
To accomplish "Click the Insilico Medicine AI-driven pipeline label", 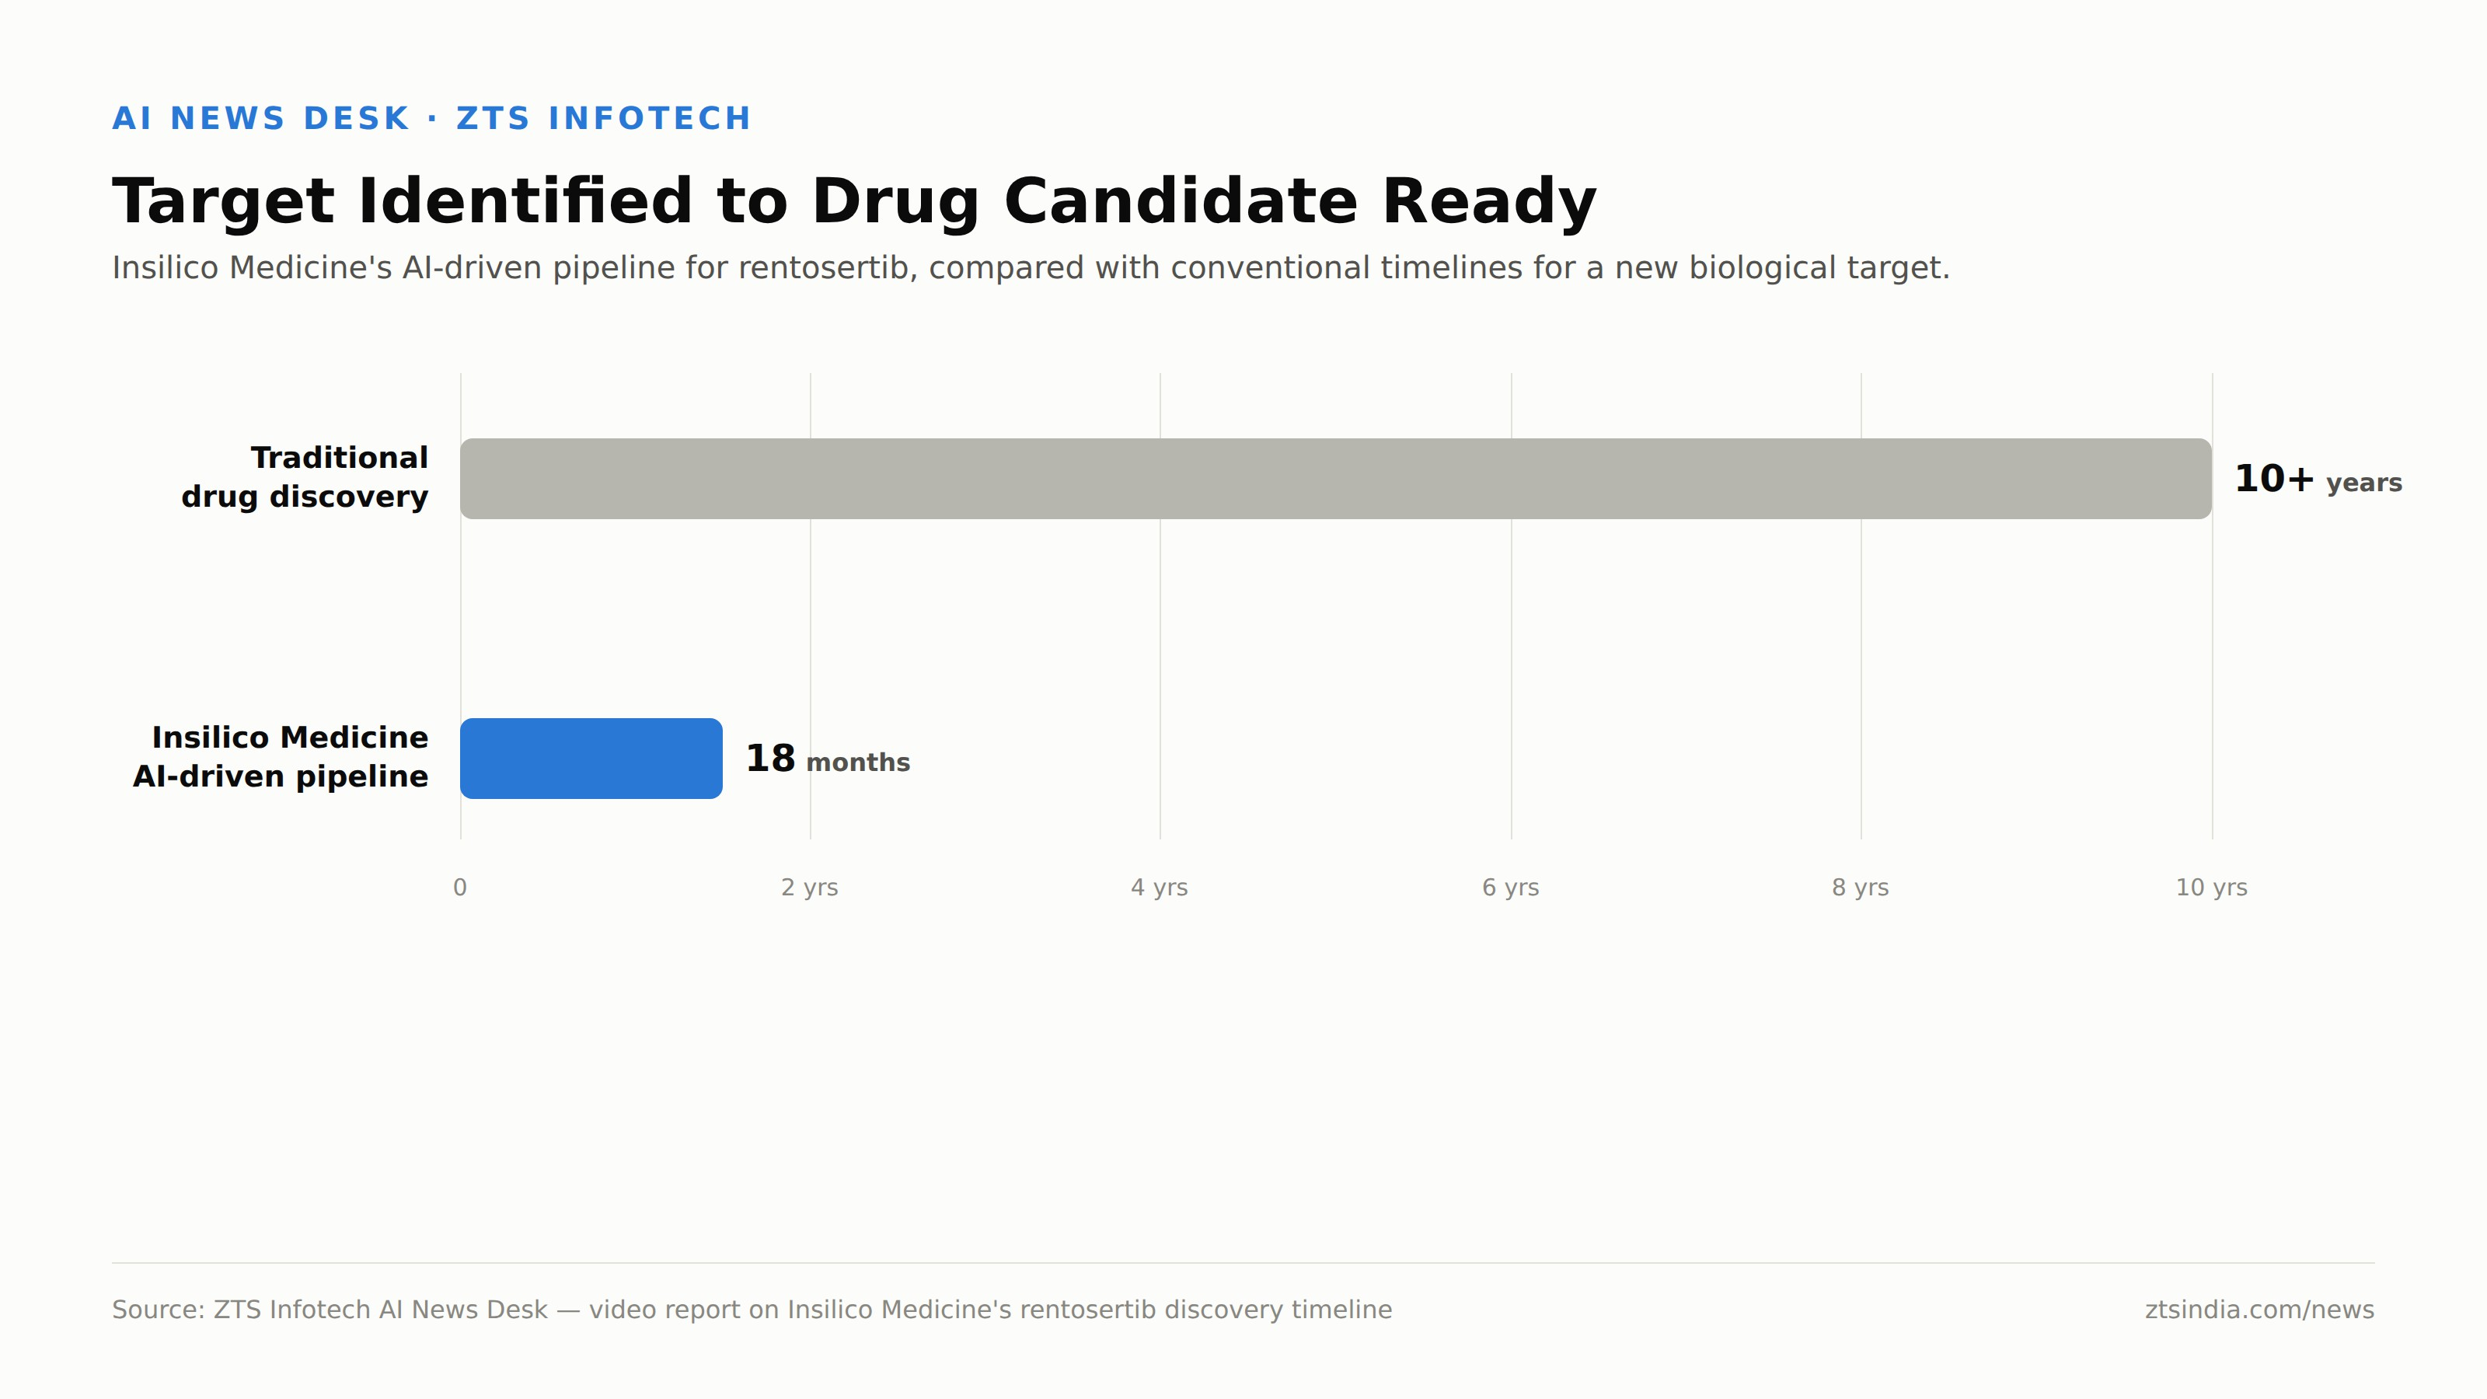I will [x=280, y=757].
